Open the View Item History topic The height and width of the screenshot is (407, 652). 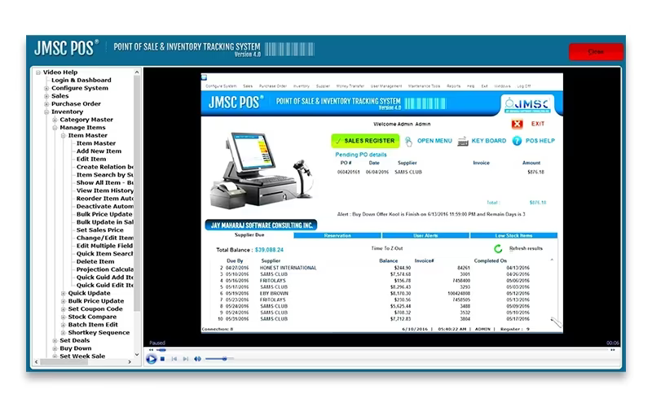[x=105, y=190]
